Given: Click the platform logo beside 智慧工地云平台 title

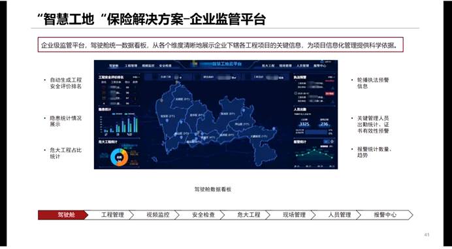Looking at the screenshot, I should click(x=195, y=63).
